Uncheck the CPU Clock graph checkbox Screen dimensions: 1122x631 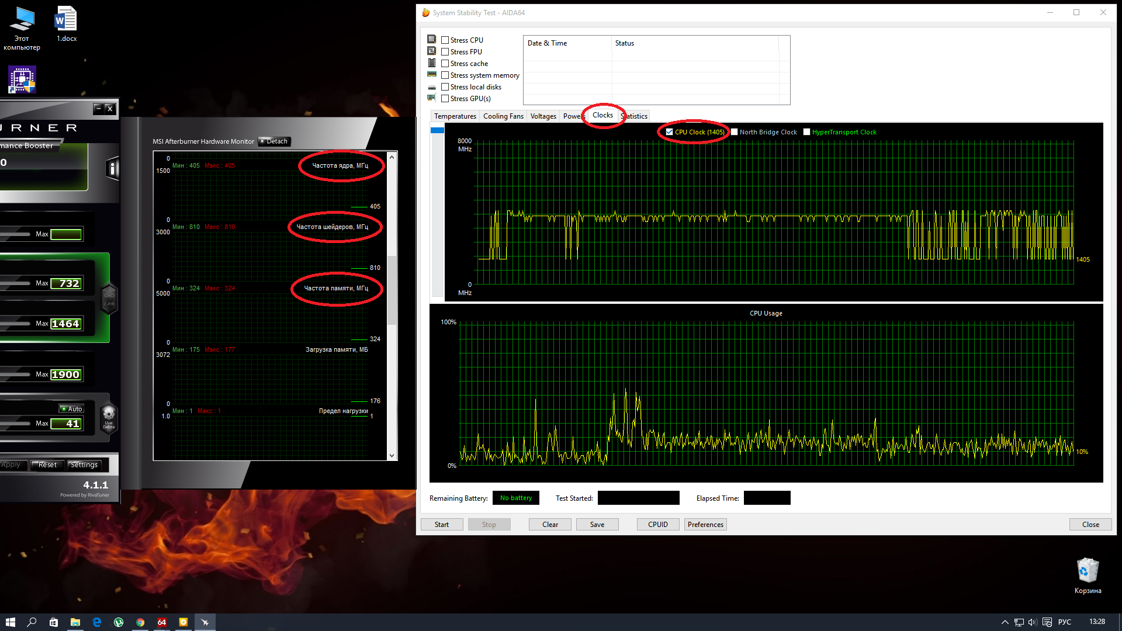(x=670, y=132)
